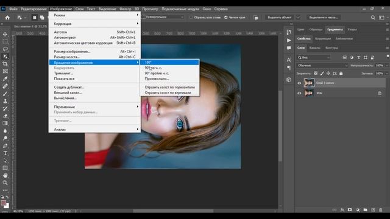Image resolution: width=390 pixels, height=219 pixels.
Task: Expand the 'Анализ' submenu
Action: coord(94,130)
